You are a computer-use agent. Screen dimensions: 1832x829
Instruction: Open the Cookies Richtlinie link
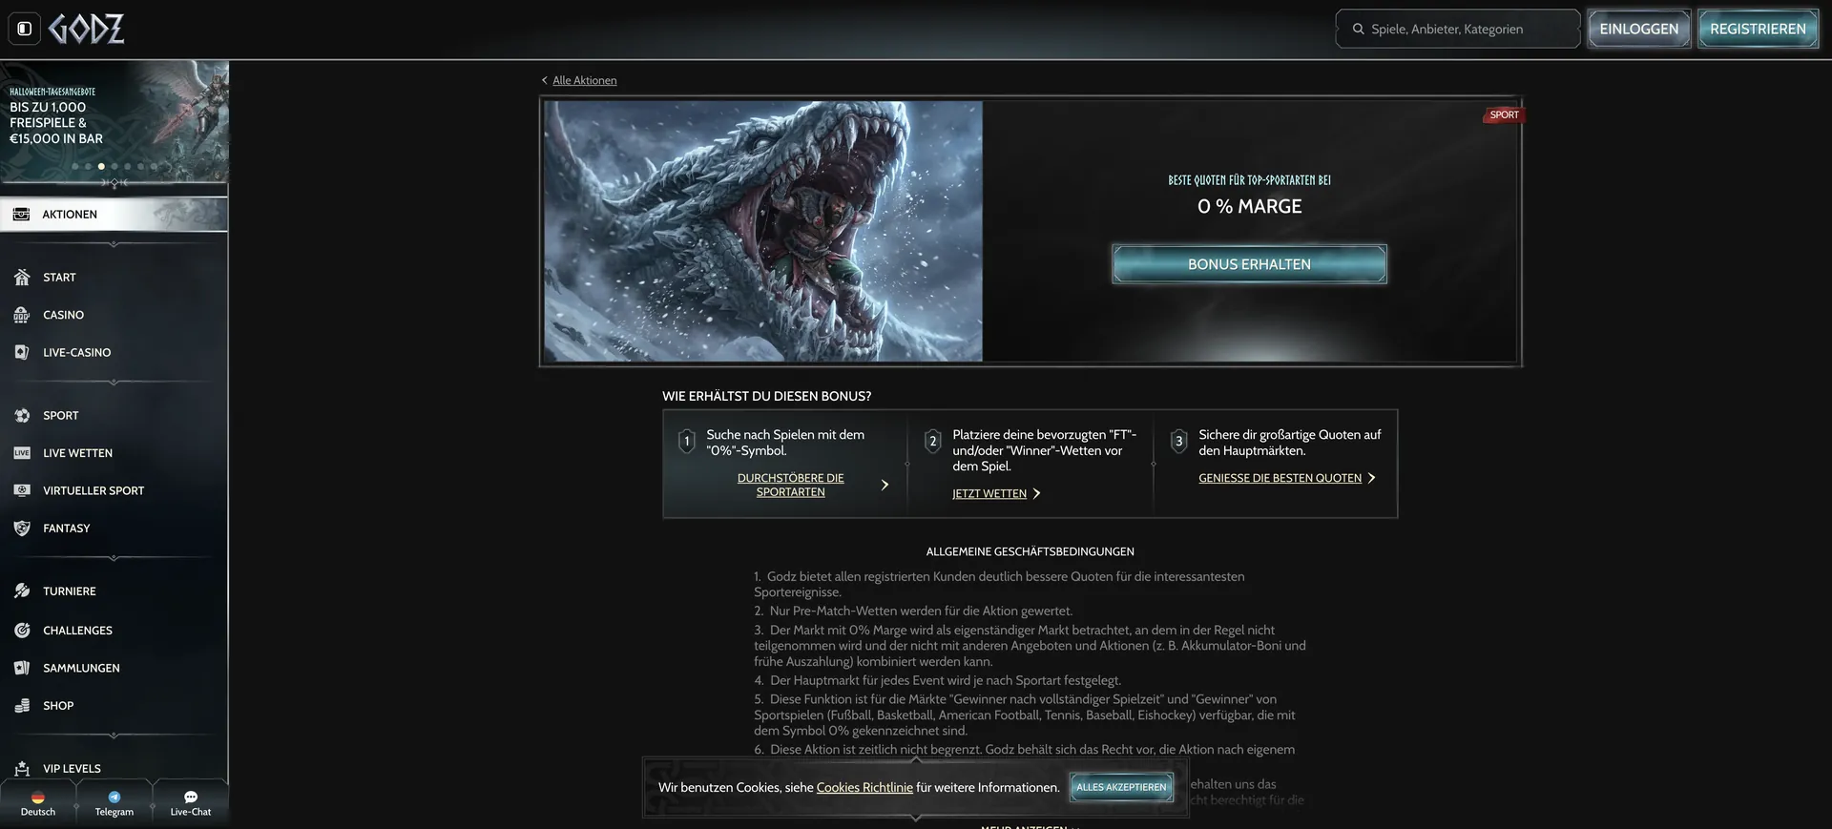click(864, 787)
